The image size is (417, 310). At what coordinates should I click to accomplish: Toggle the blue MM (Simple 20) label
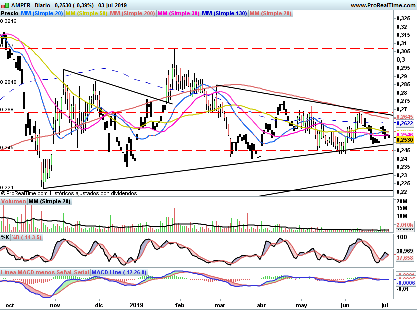pyautogui.click(x=42, y=13)
